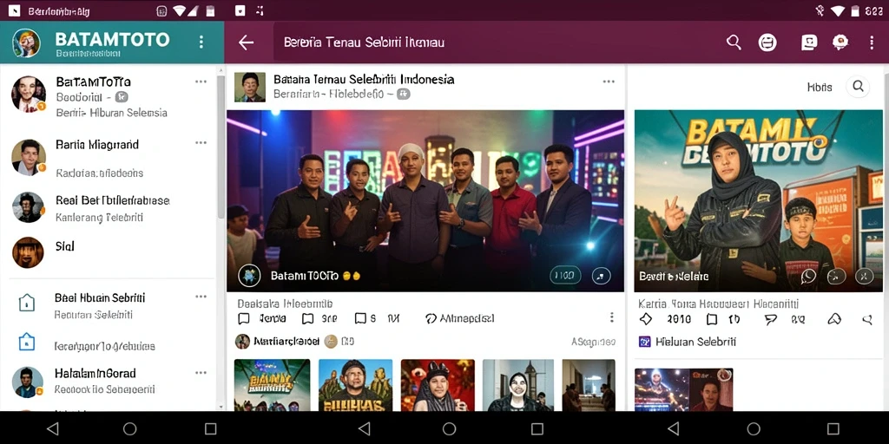Open the HalalamInGorad conversation

108,382
